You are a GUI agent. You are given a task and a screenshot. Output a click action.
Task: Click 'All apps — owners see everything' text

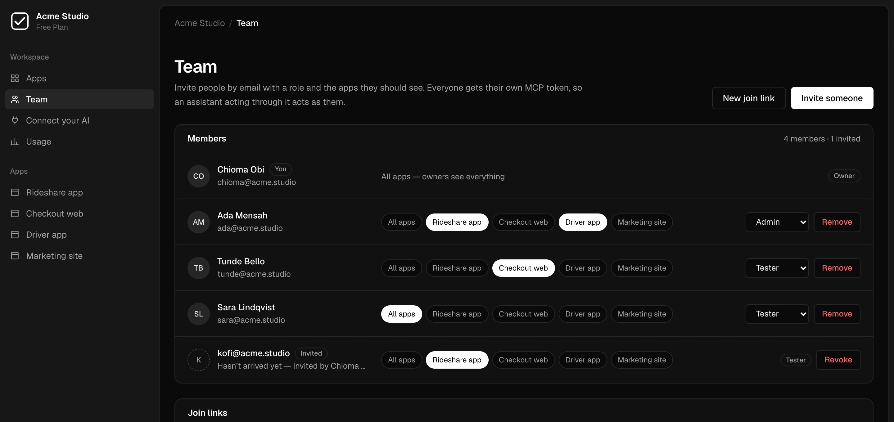[443, 177]
